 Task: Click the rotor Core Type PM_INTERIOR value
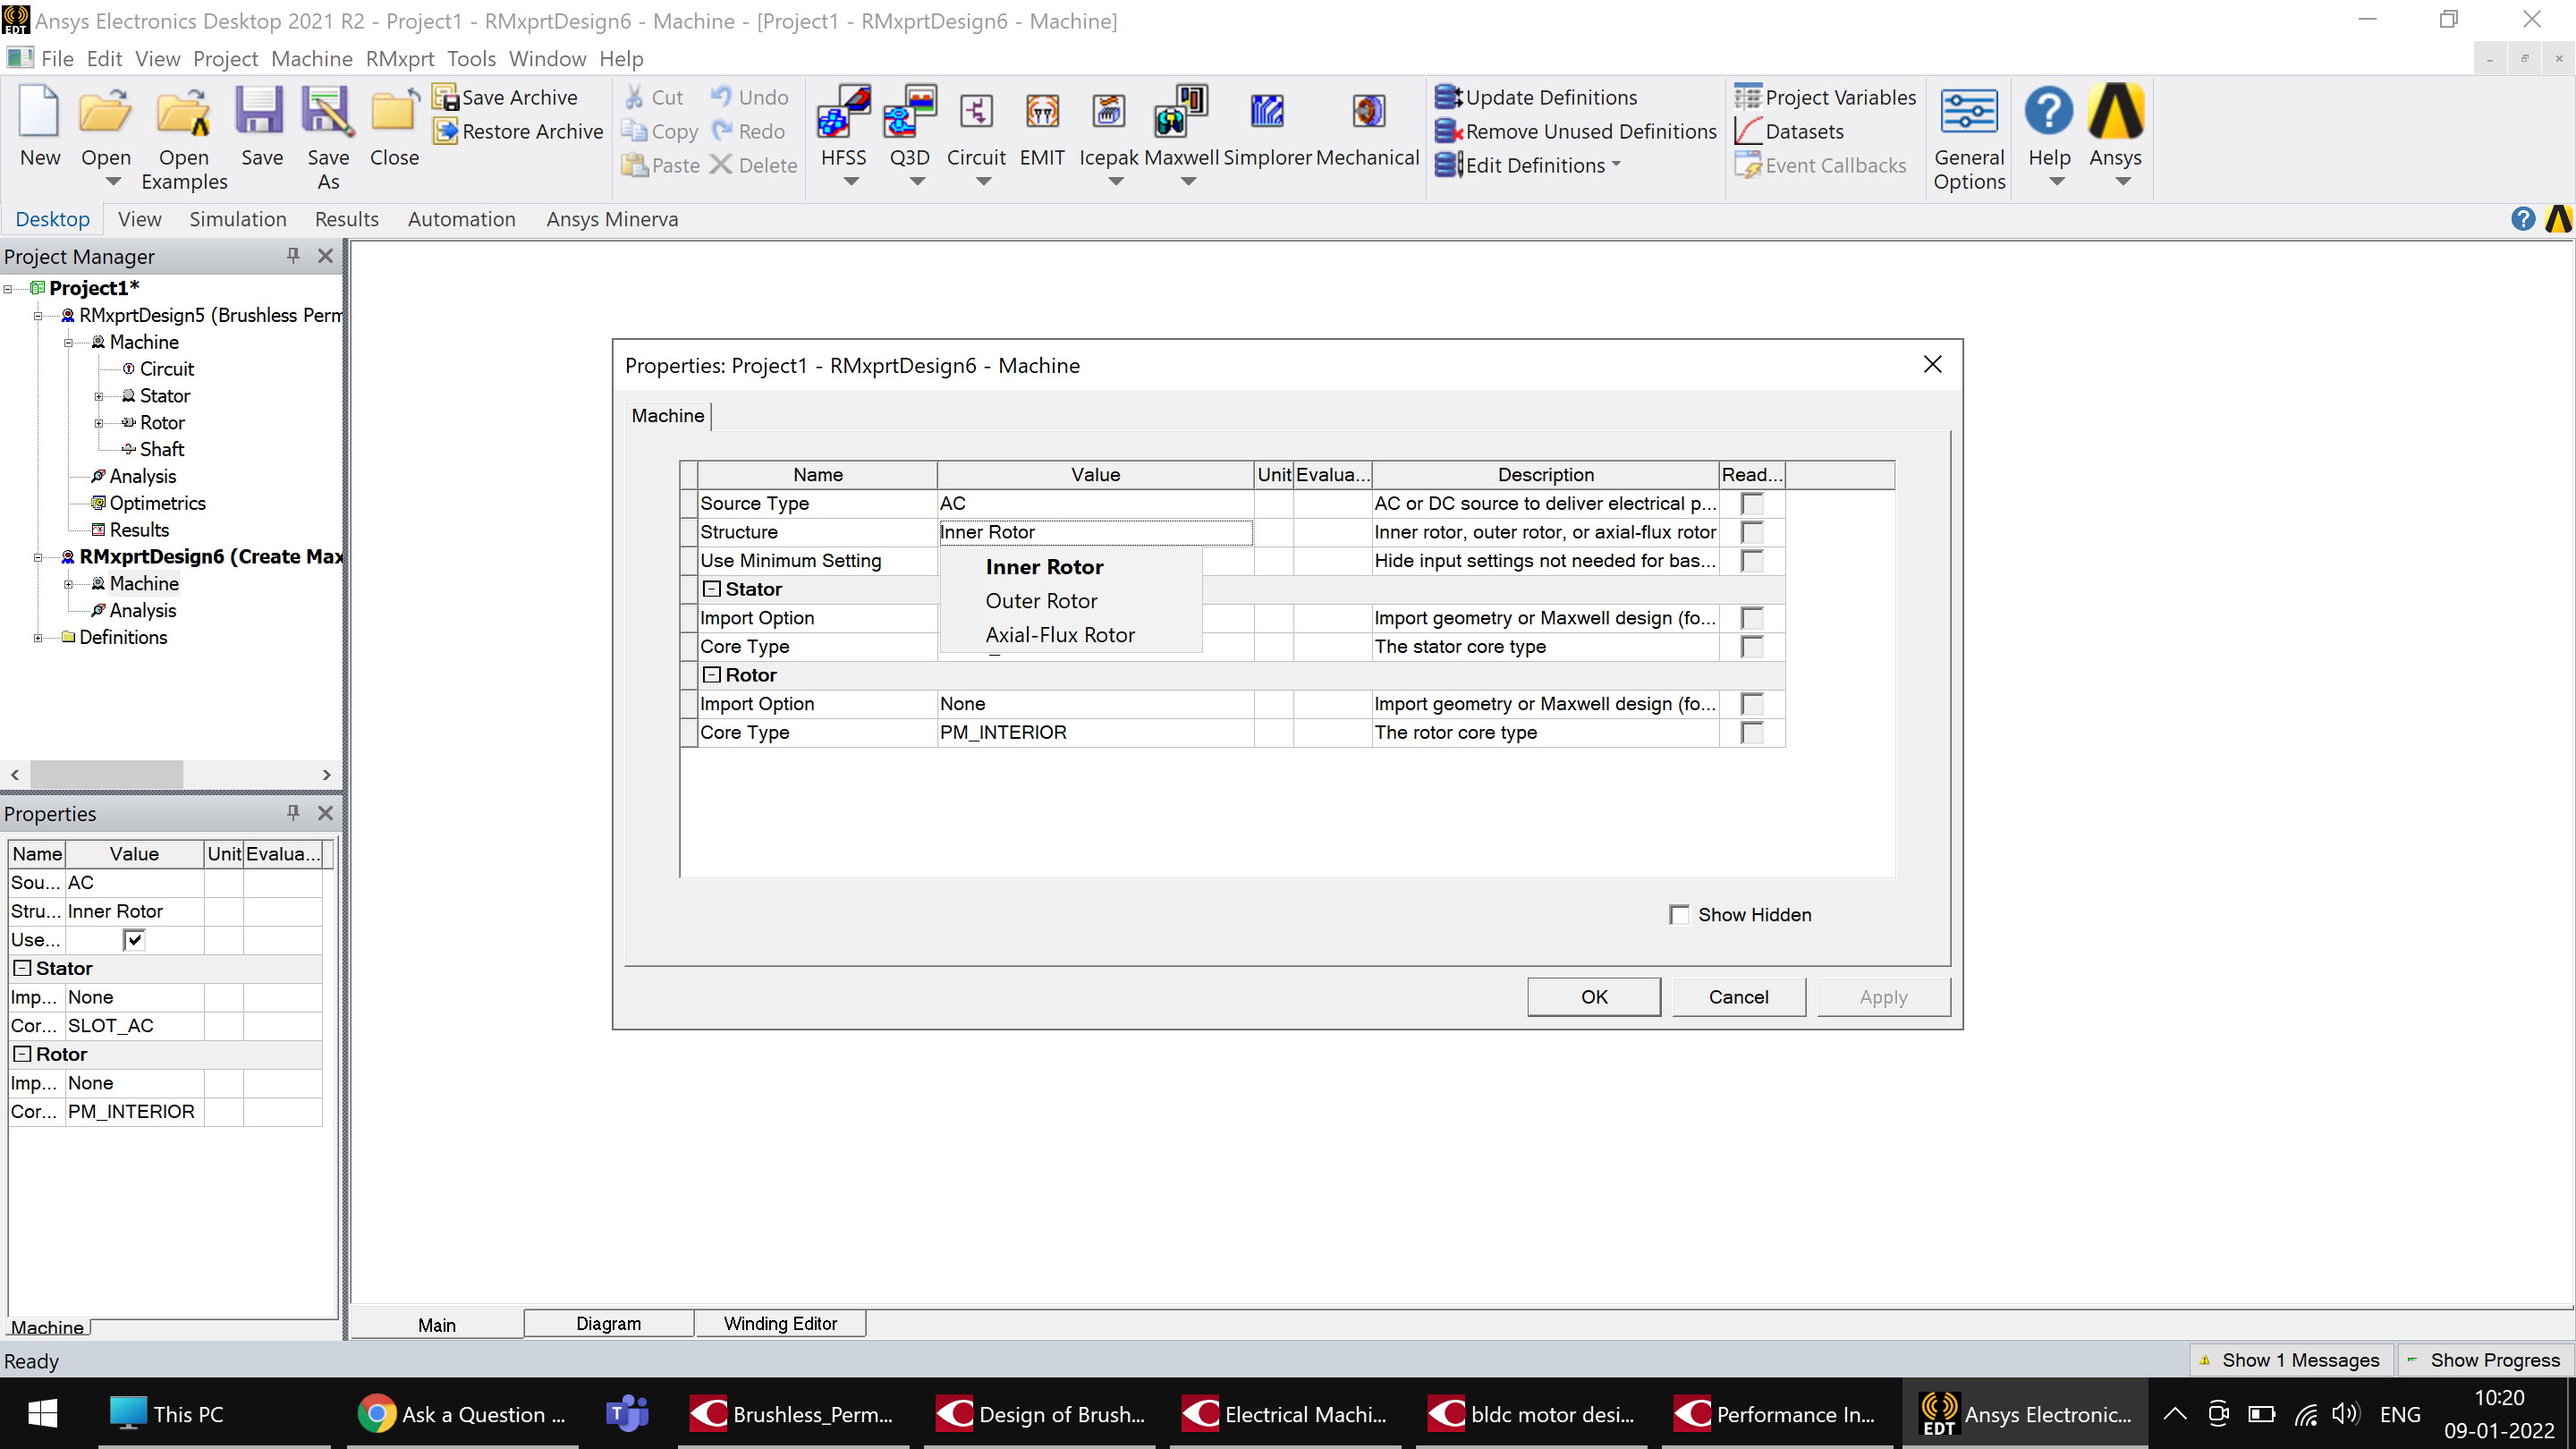[1095, 733]
